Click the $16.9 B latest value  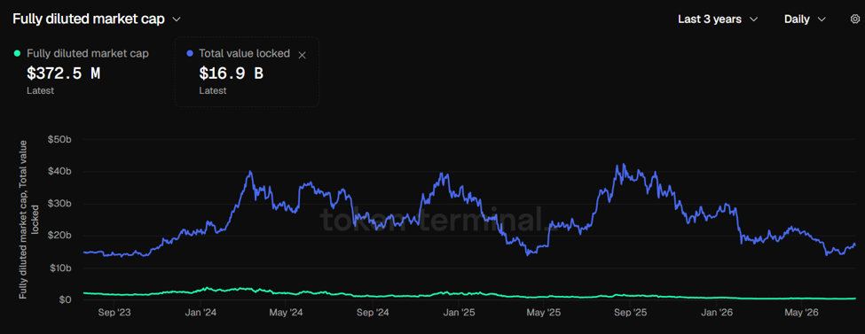tap(232, 73)
